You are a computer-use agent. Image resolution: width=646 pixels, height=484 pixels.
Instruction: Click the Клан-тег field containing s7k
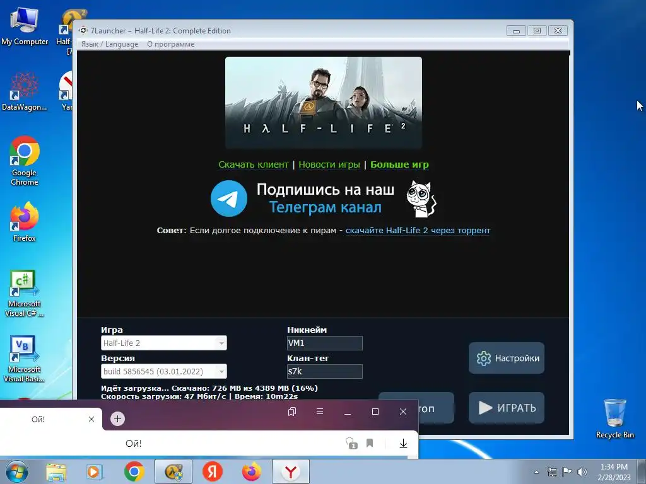[x=325, y=371]
